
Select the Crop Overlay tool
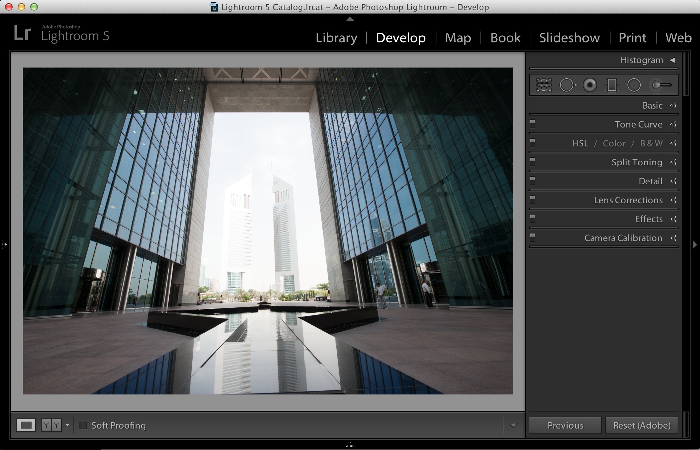coord(544,85)
